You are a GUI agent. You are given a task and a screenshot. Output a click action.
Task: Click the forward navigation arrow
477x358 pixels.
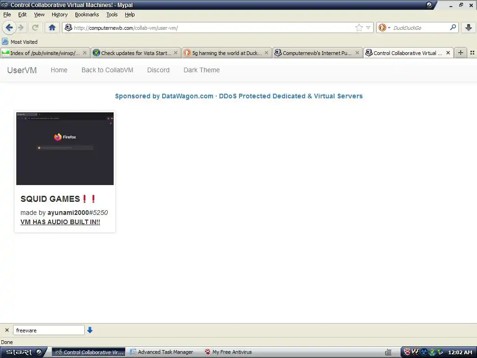point(20,28)
